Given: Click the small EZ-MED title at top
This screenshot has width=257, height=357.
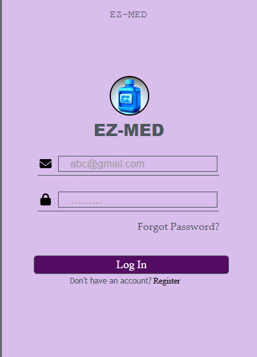Looking at the screenshot, I should [129, 15].
